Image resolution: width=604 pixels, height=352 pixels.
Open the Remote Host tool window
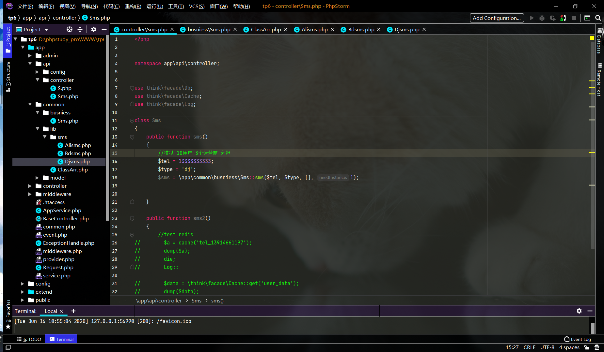(x=599, y=80)
